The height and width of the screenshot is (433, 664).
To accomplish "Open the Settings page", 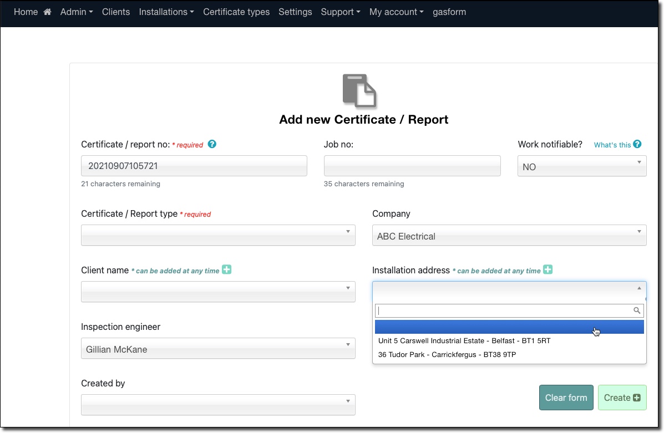I will [295, 12].
